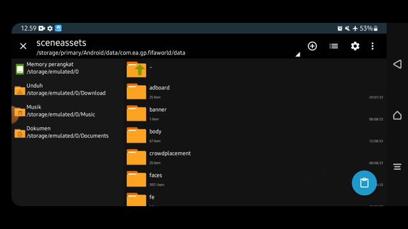Click the '/storage/emulated/0/Music' path text
The image size is (408, 229).
tap(61, 114)
